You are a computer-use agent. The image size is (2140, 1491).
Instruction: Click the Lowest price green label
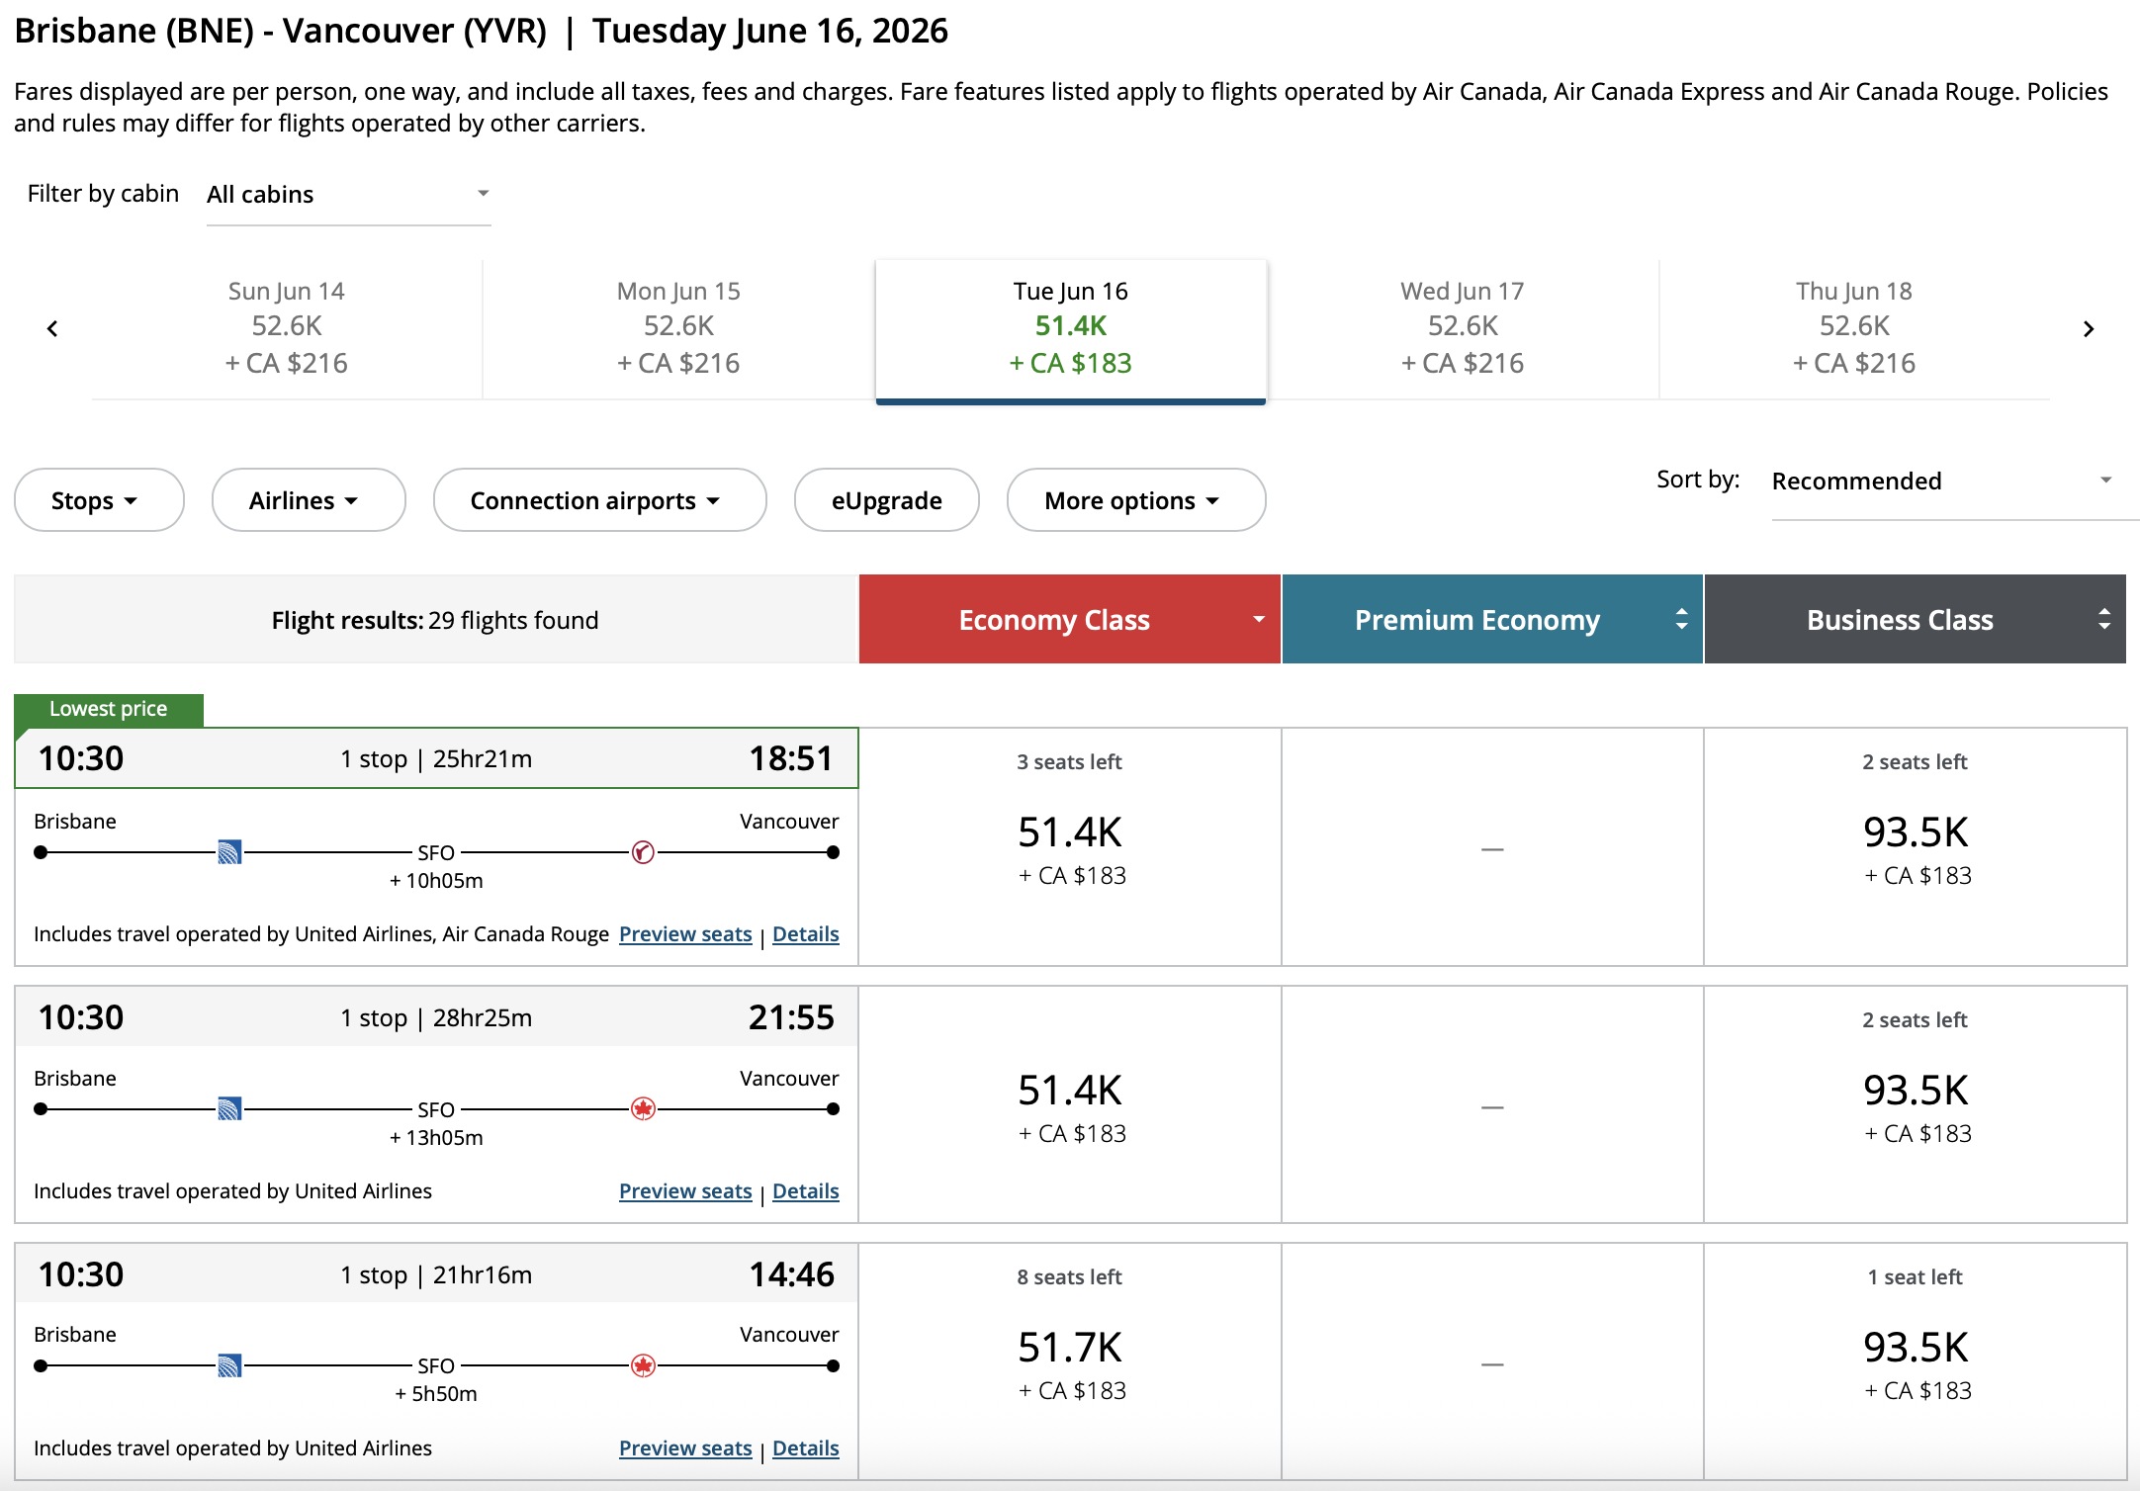coord(109,709)
